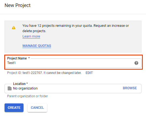Image resolution: width=146 pixels, height=116 pixels.
Task: Open the Project Name help question-mark icon
Action: [136, 63]
